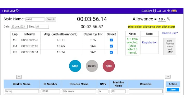Click the left arrow navigation button
The image size is (184, 103).
(19, 76)
